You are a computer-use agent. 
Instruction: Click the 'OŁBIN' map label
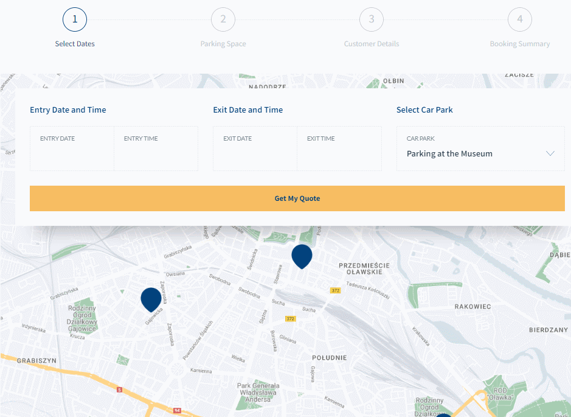(393, 81)
